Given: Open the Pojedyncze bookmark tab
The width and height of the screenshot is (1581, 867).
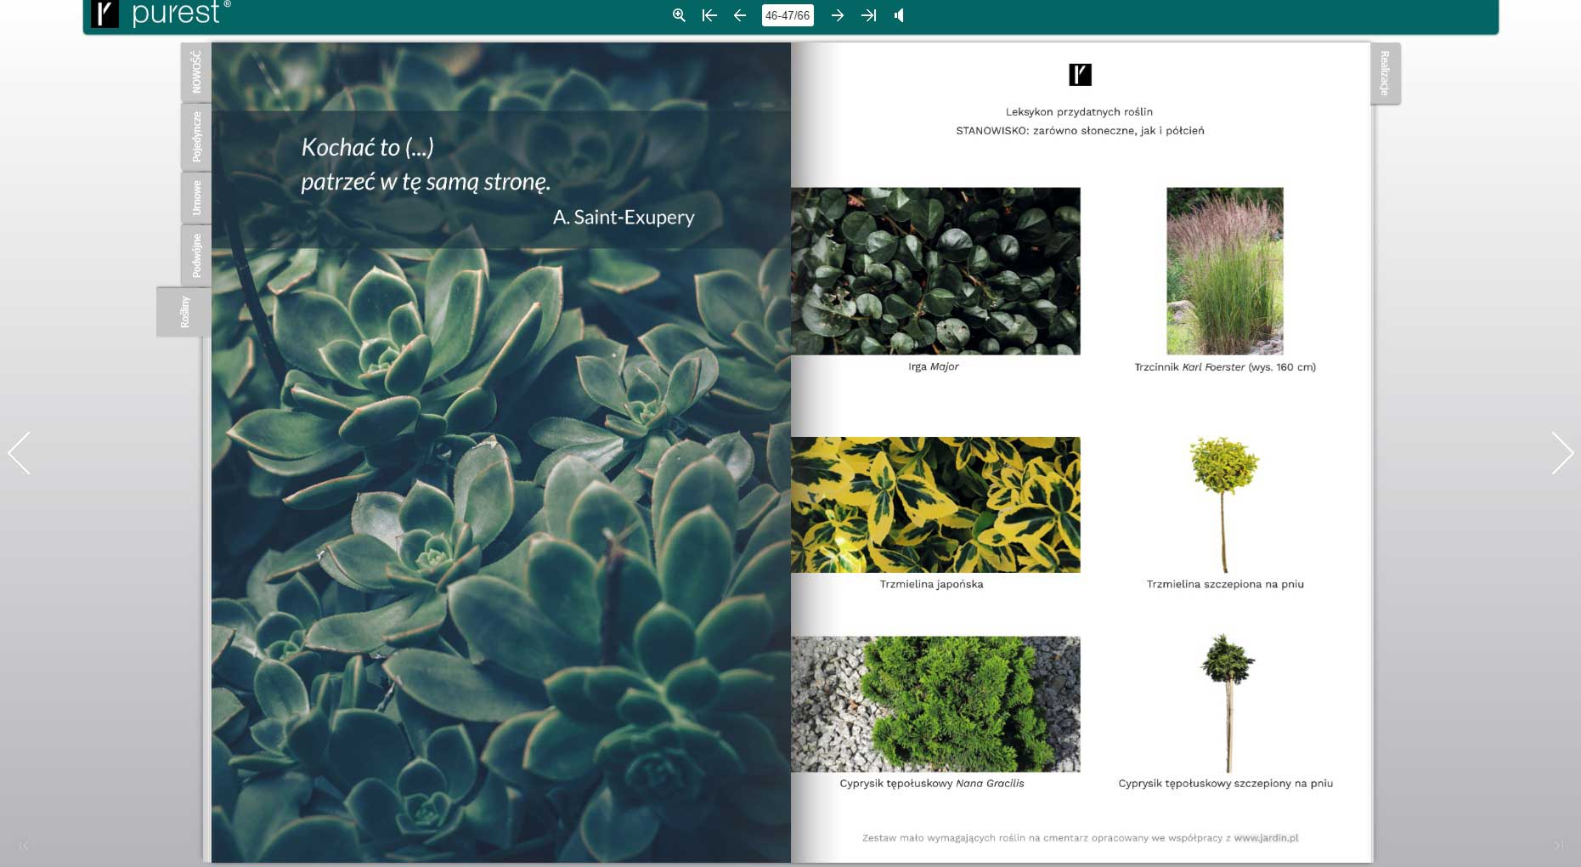Looking at the screenshot, I should 196,137.
